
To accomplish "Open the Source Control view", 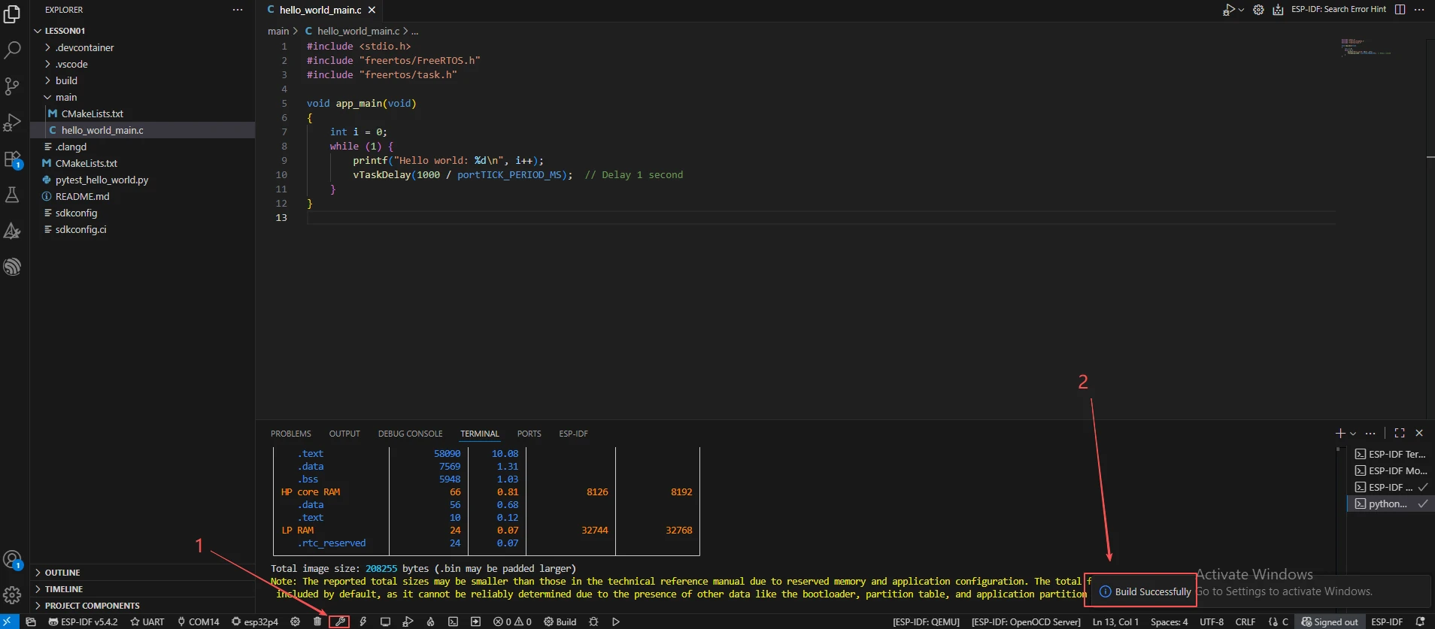I will click(12, 86).
